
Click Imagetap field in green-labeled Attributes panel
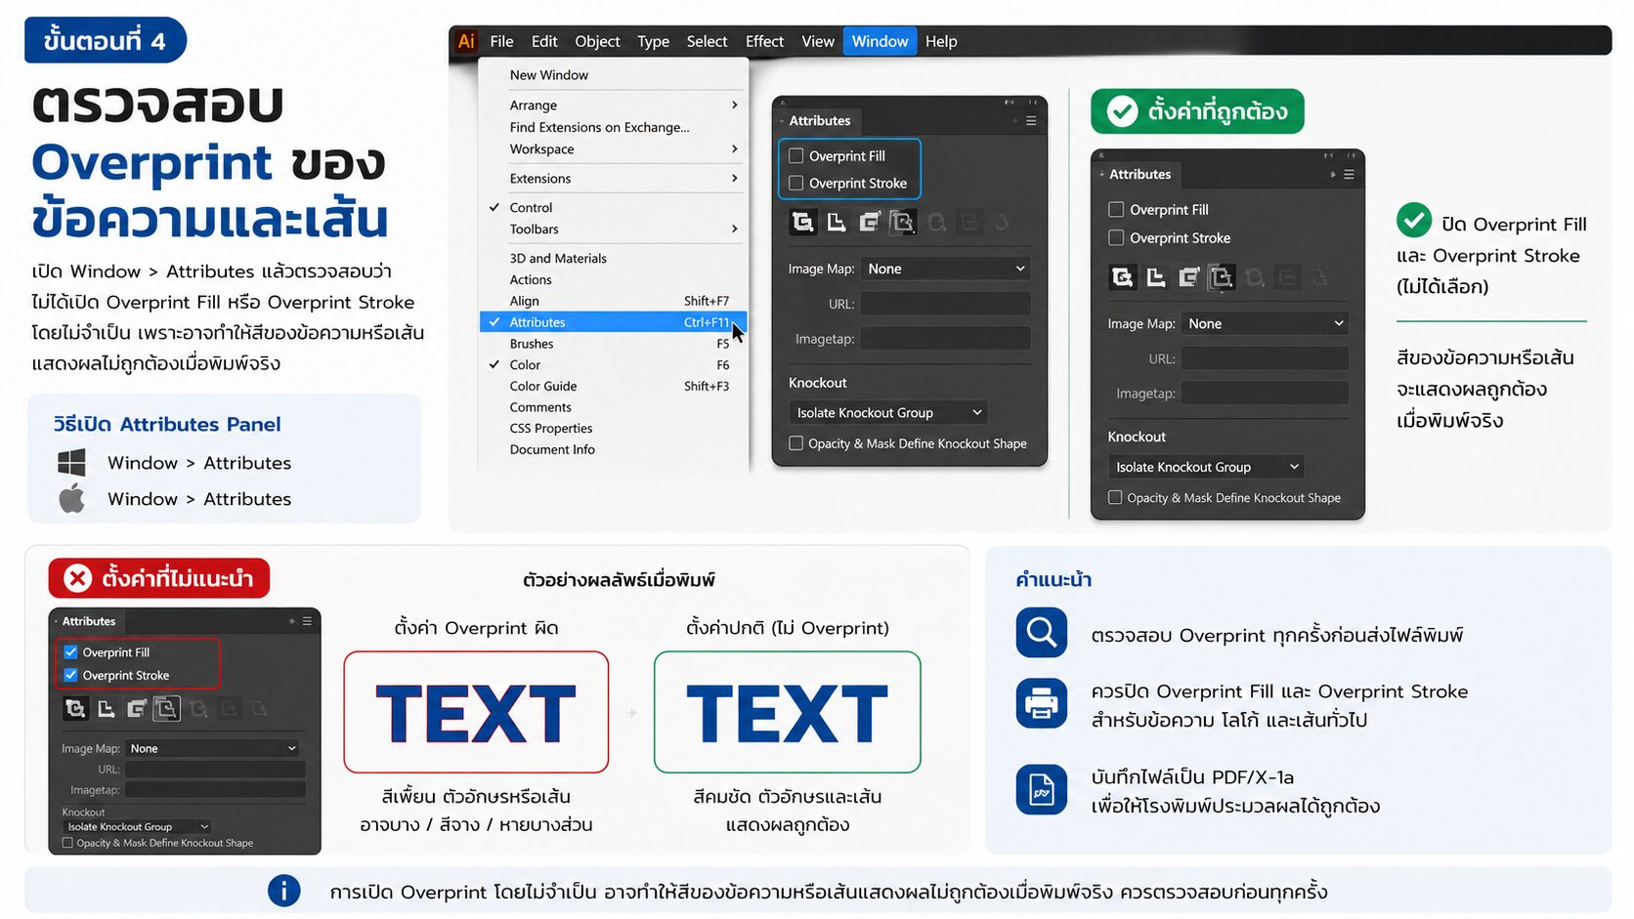pyautogui.click(x=1265, y=394)
